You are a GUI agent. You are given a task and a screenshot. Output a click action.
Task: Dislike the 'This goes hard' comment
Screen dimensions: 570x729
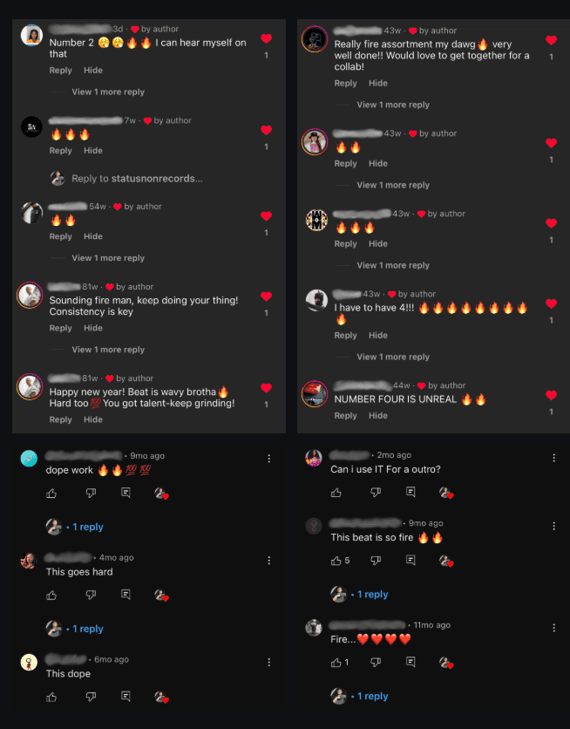point(91,595)
